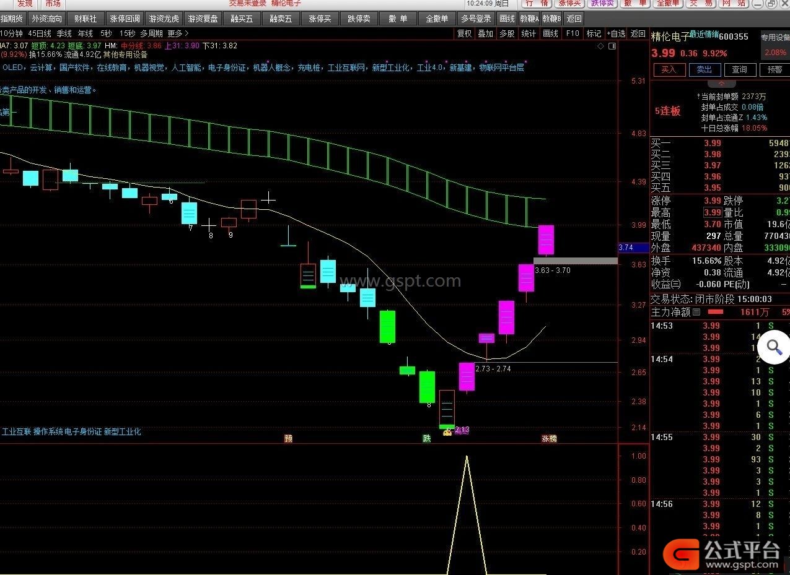Click the 跌 marker below the candles
This screenshot has width=790, height=575.
(x=426, y=439)
